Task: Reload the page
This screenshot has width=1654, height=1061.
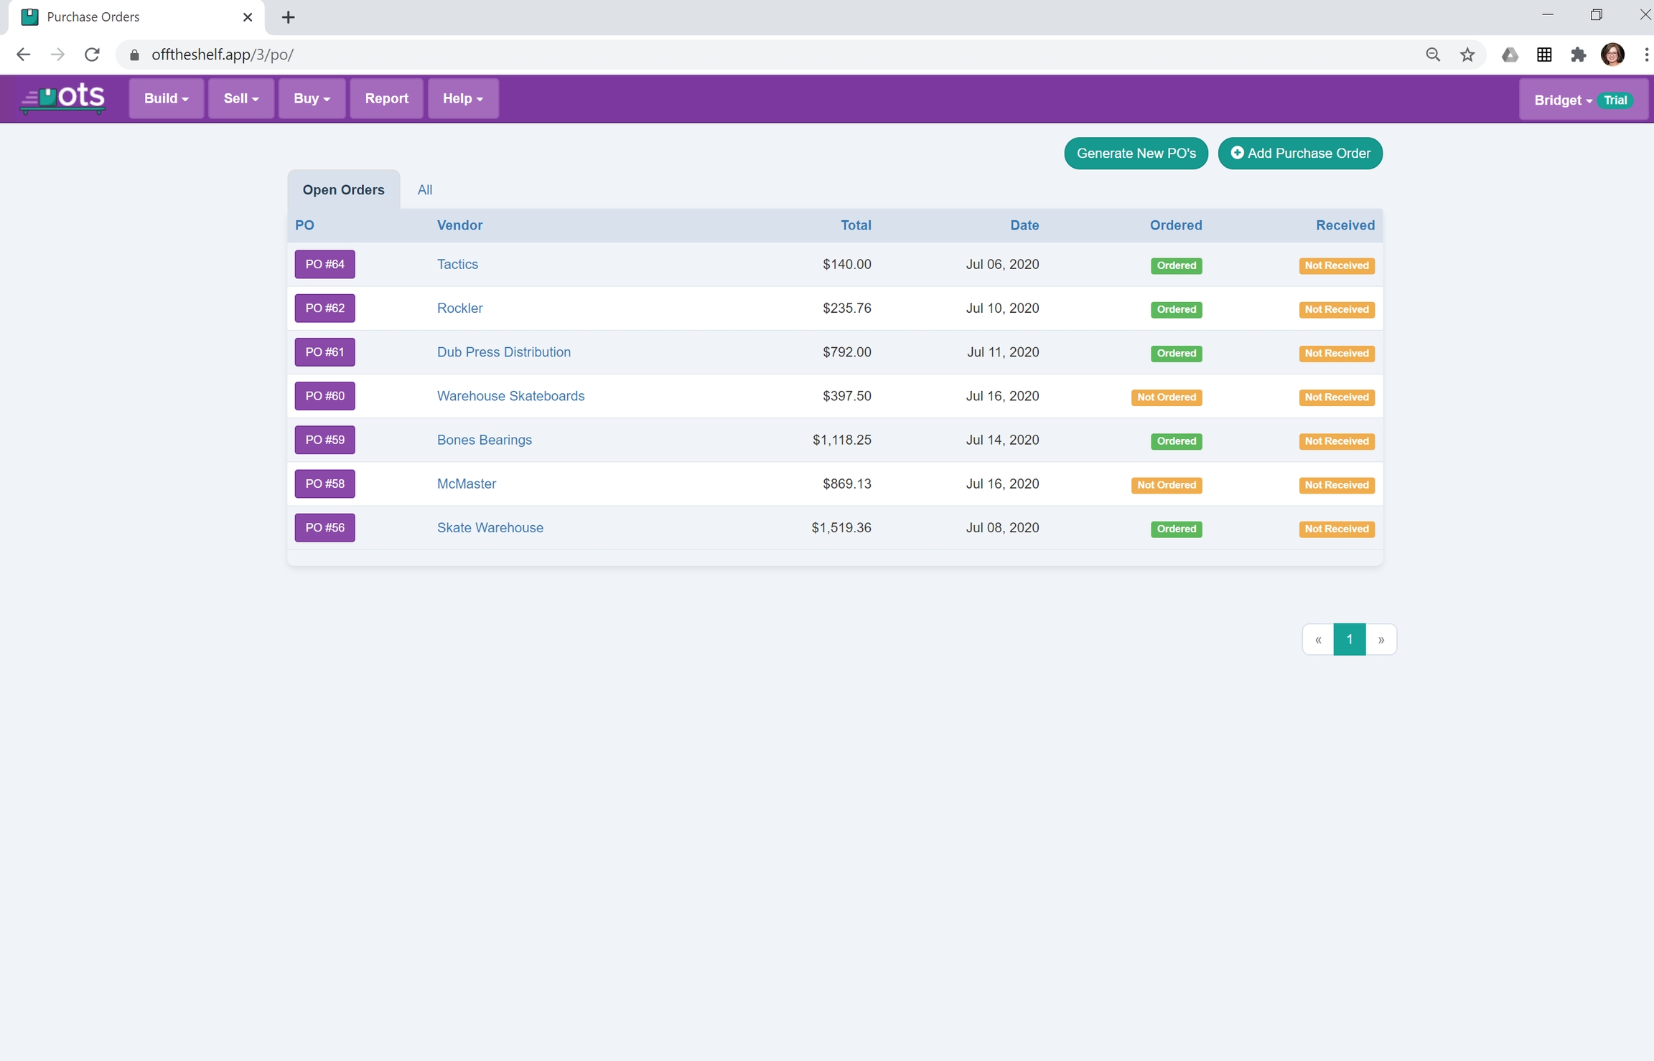Action: pos(92,55)
